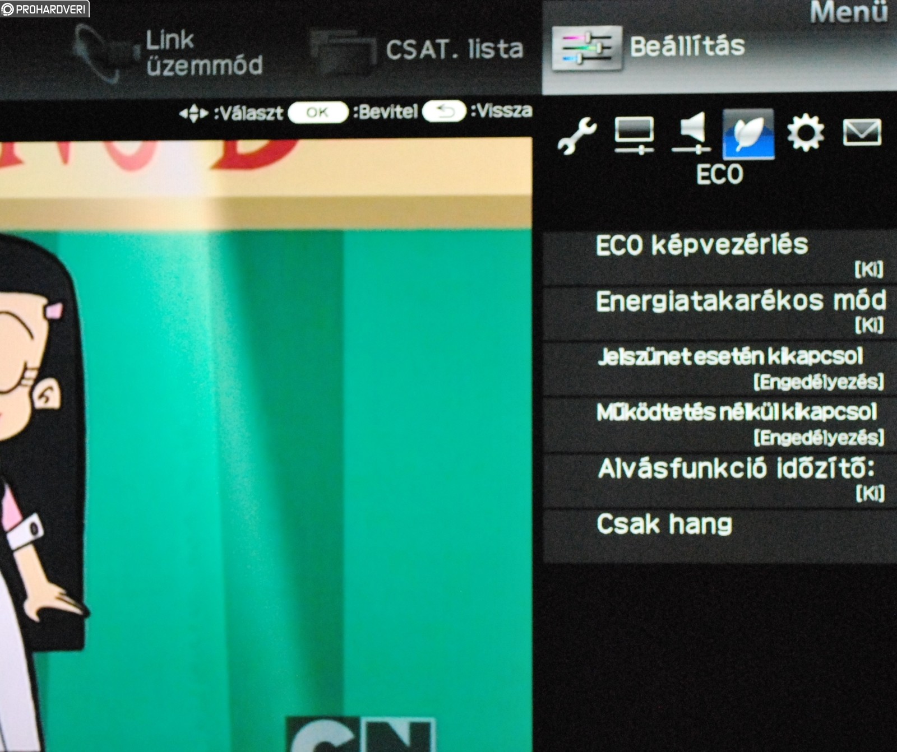Image resolution: width=897 pixels, height=752 pixels.
Task: Open the Beállítás menu tab
Action: (719, 48)
